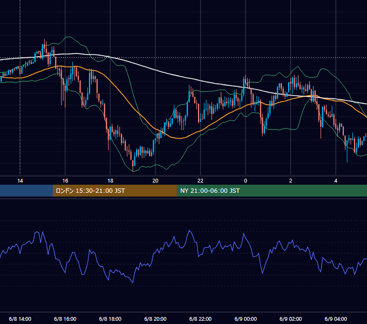Click the '6/9 02:00' date label
This screenshot has height=324, width=367.
[x=291, y=319]
